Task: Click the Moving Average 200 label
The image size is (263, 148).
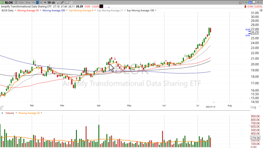Action: point(54,10)
